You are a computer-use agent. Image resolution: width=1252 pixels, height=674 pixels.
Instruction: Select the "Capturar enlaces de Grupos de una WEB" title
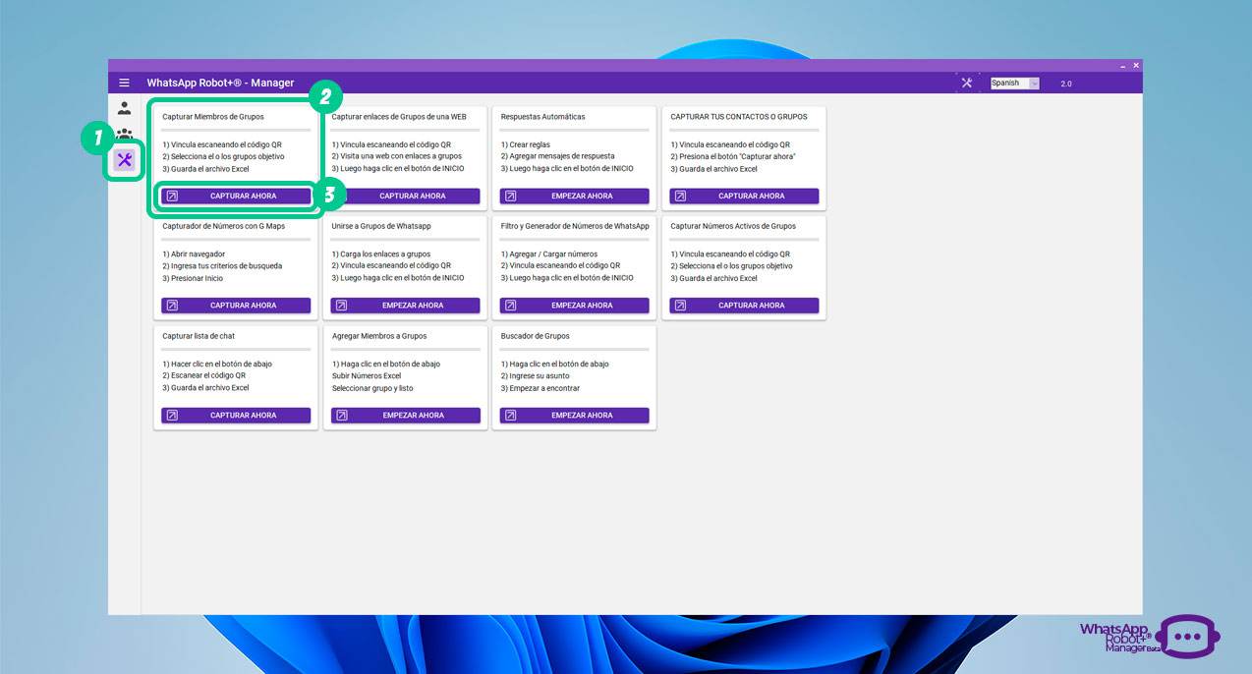(399, 117)
